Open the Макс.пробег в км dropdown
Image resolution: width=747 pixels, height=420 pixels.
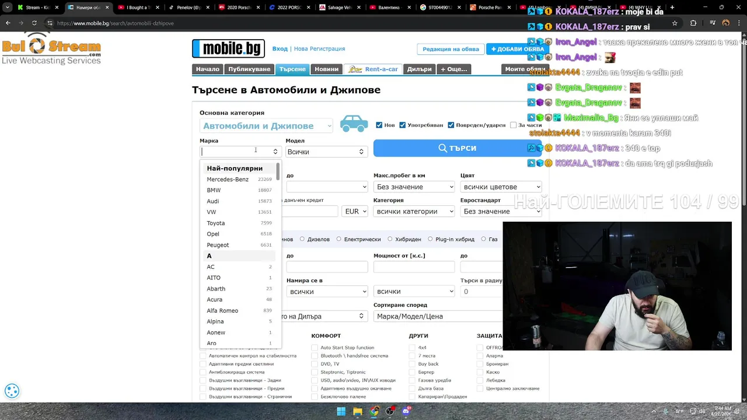414,187
